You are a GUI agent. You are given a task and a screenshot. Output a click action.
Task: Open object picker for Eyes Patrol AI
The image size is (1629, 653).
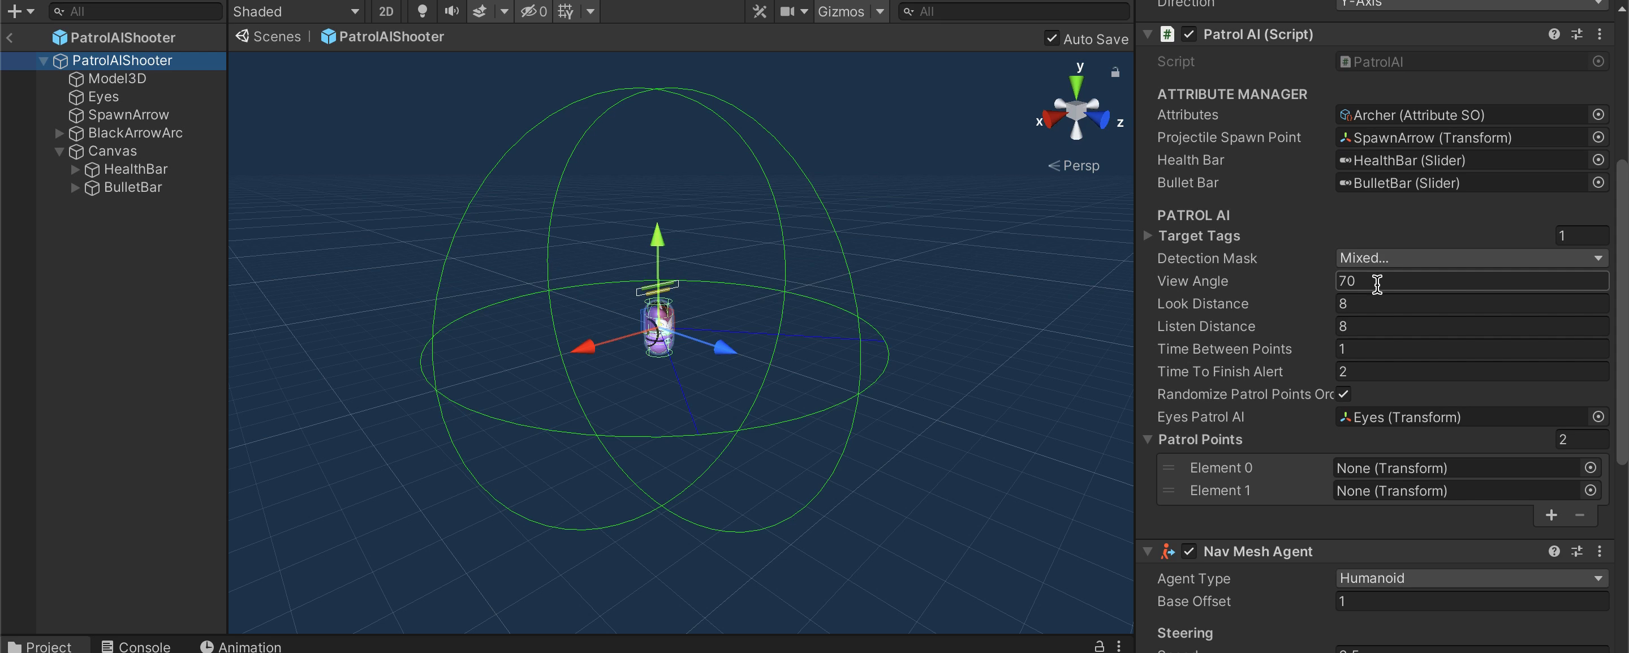(1598, 417)
